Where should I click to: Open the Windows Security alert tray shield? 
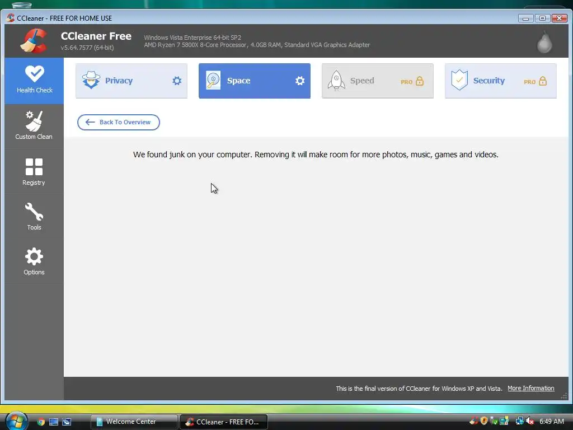click(x=484, y=421)
